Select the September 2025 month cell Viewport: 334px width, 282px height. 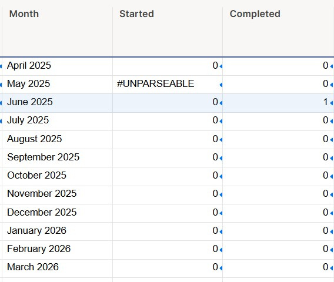(57, 158)
